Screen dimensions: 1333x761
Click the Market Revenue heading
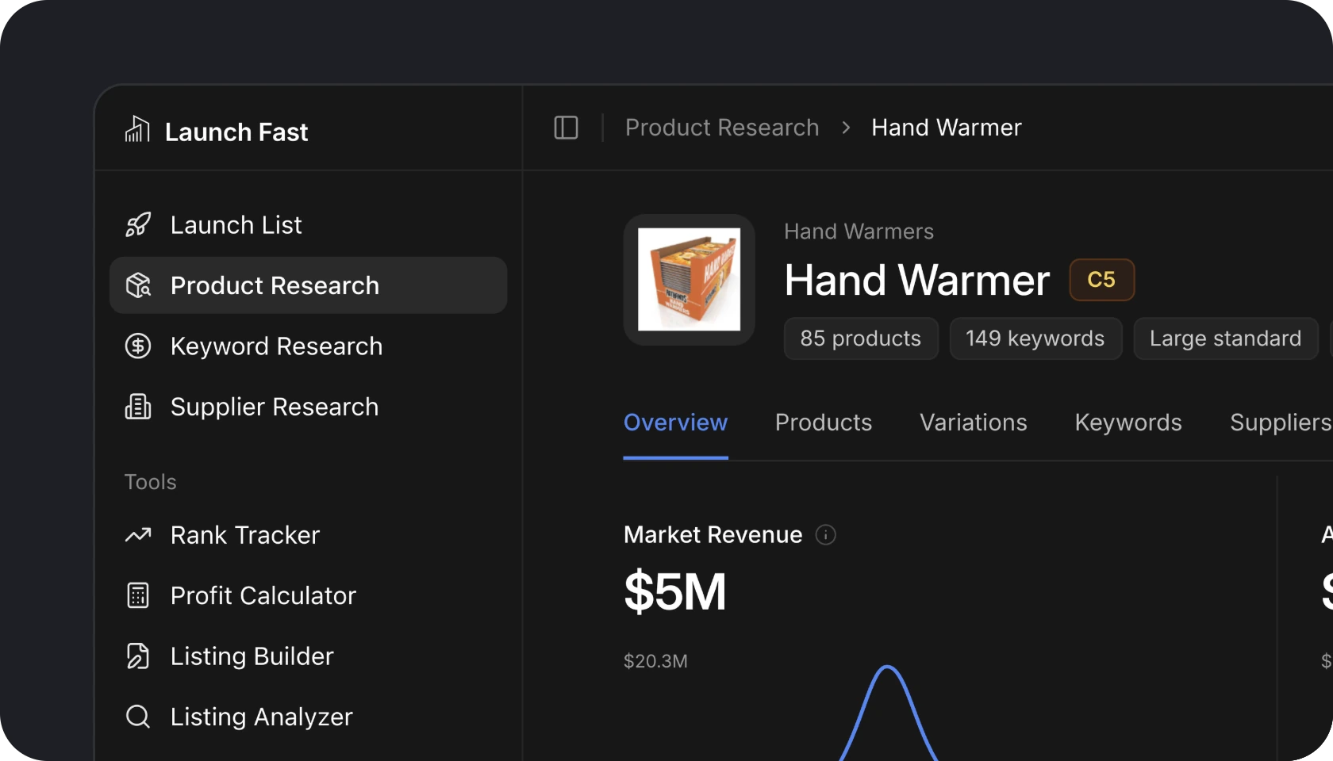pos(713,535)
